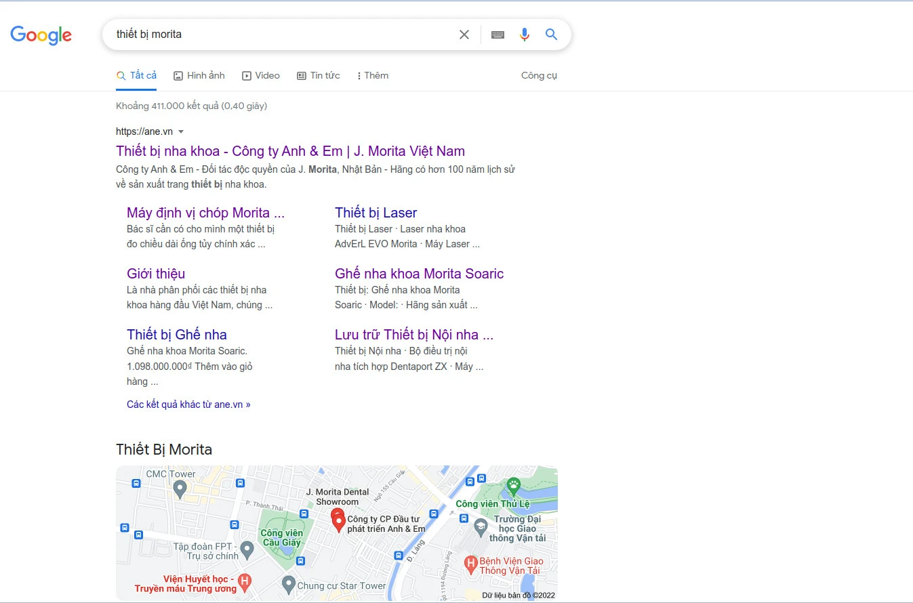Open the Công cụ tools options
The width and height of the screenshot is (913, 603).
coord(539,75)
